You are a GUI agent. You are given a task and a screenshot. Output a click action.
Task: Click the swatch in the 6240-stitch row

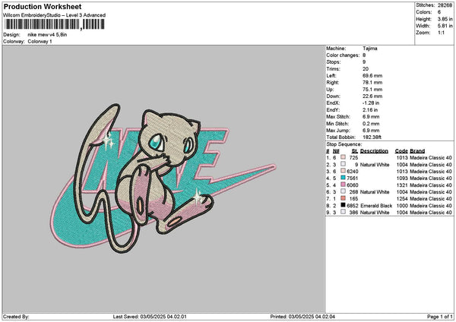344,171
